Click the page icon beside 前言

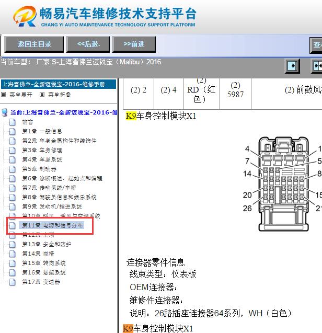(x=13, y=122)
